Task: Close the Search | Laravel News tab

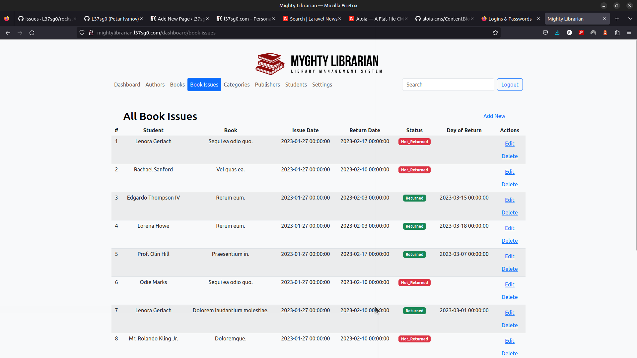Action: click(x=340, y=19)
